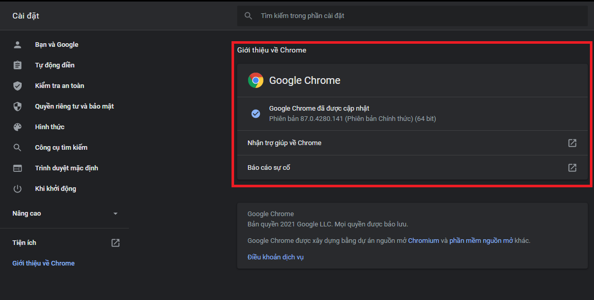The height and width of the screenshot is (300, 594).
Task: Click the Bản quyền 2021 Google LLC text
Action: [328, 224]
